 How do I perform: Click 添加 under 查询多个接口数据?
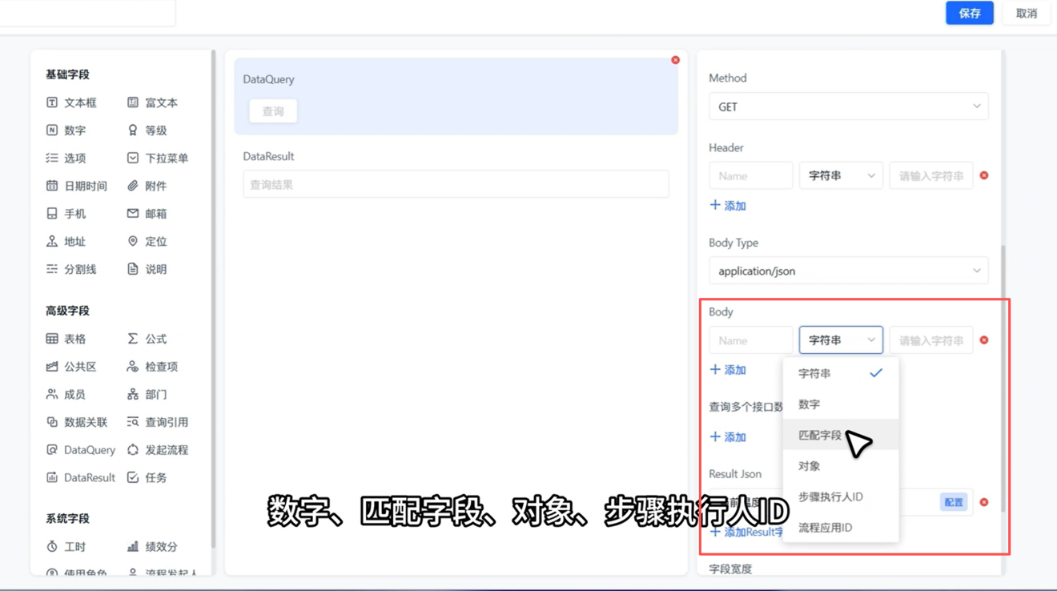[728, 437]
